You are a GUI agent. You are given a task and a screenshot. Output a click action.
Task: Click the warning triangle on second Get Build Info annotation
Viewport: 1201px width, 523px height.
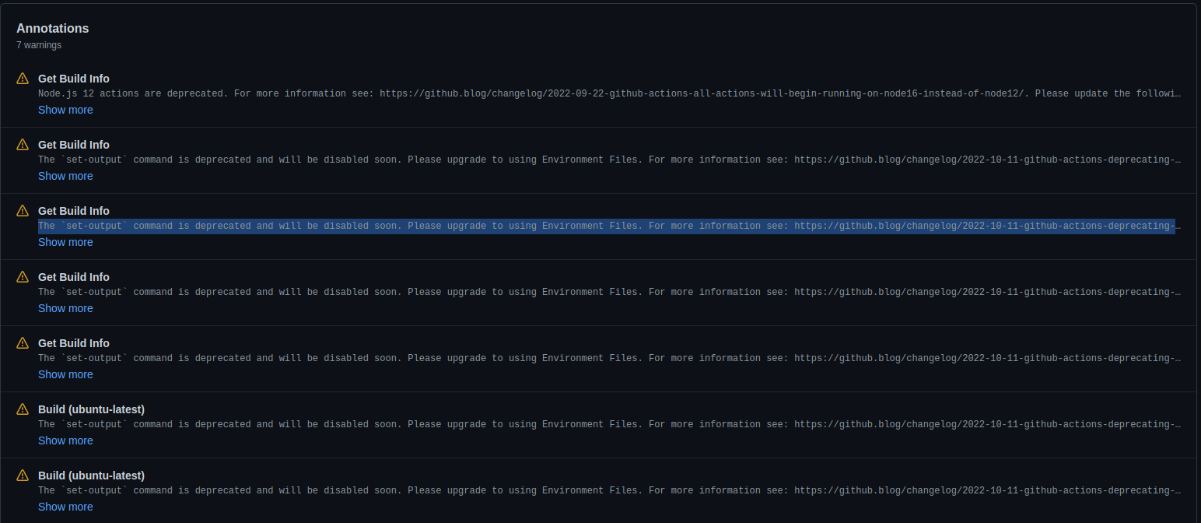click(22, 144)
